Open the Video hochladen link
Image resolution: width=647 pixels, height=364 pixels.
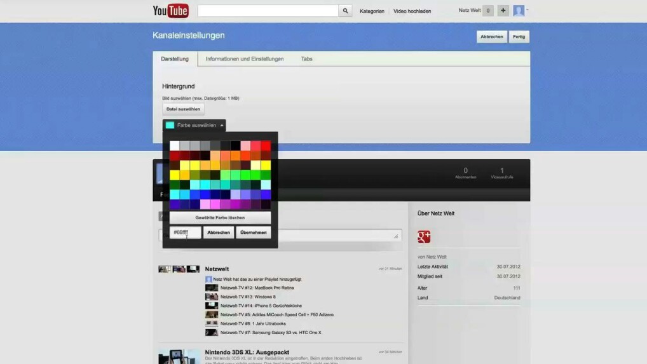coord(412,11)
